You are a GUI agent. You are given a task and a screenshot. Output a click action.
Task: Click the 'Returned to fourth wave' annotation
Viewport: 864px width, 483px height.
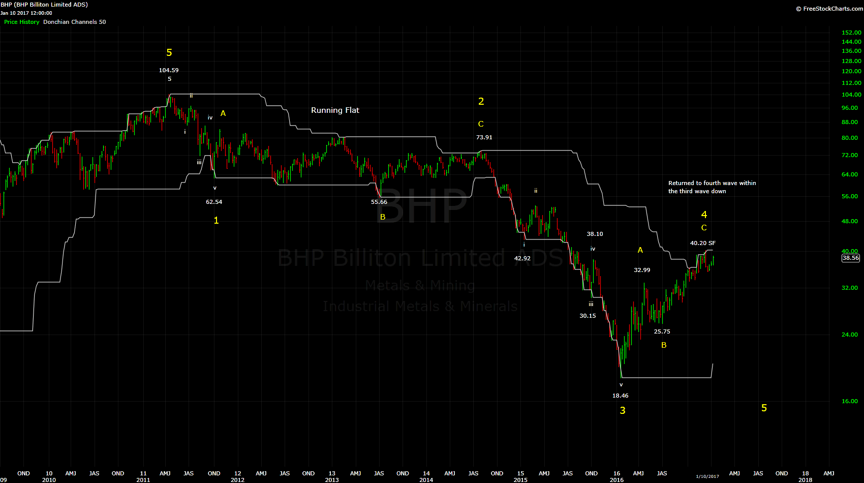click(712, 187)
